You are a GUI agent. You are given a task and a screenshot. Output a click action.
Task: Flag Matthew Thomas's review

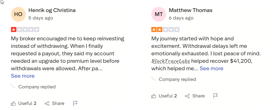click(x=216, y=96)
